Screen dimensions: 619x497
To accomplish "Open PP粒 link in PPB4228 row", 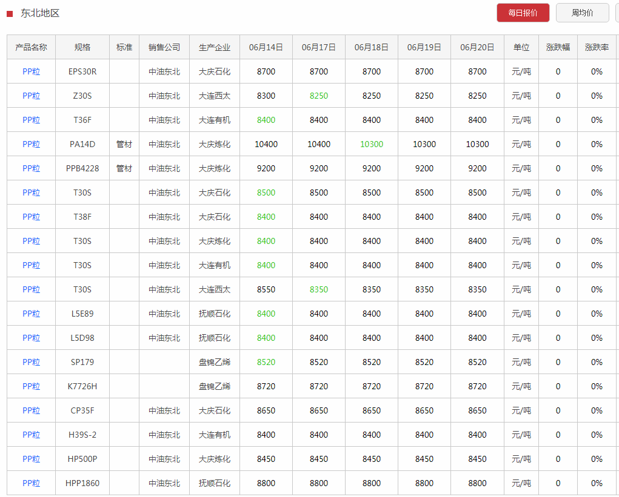I will 31,168.
